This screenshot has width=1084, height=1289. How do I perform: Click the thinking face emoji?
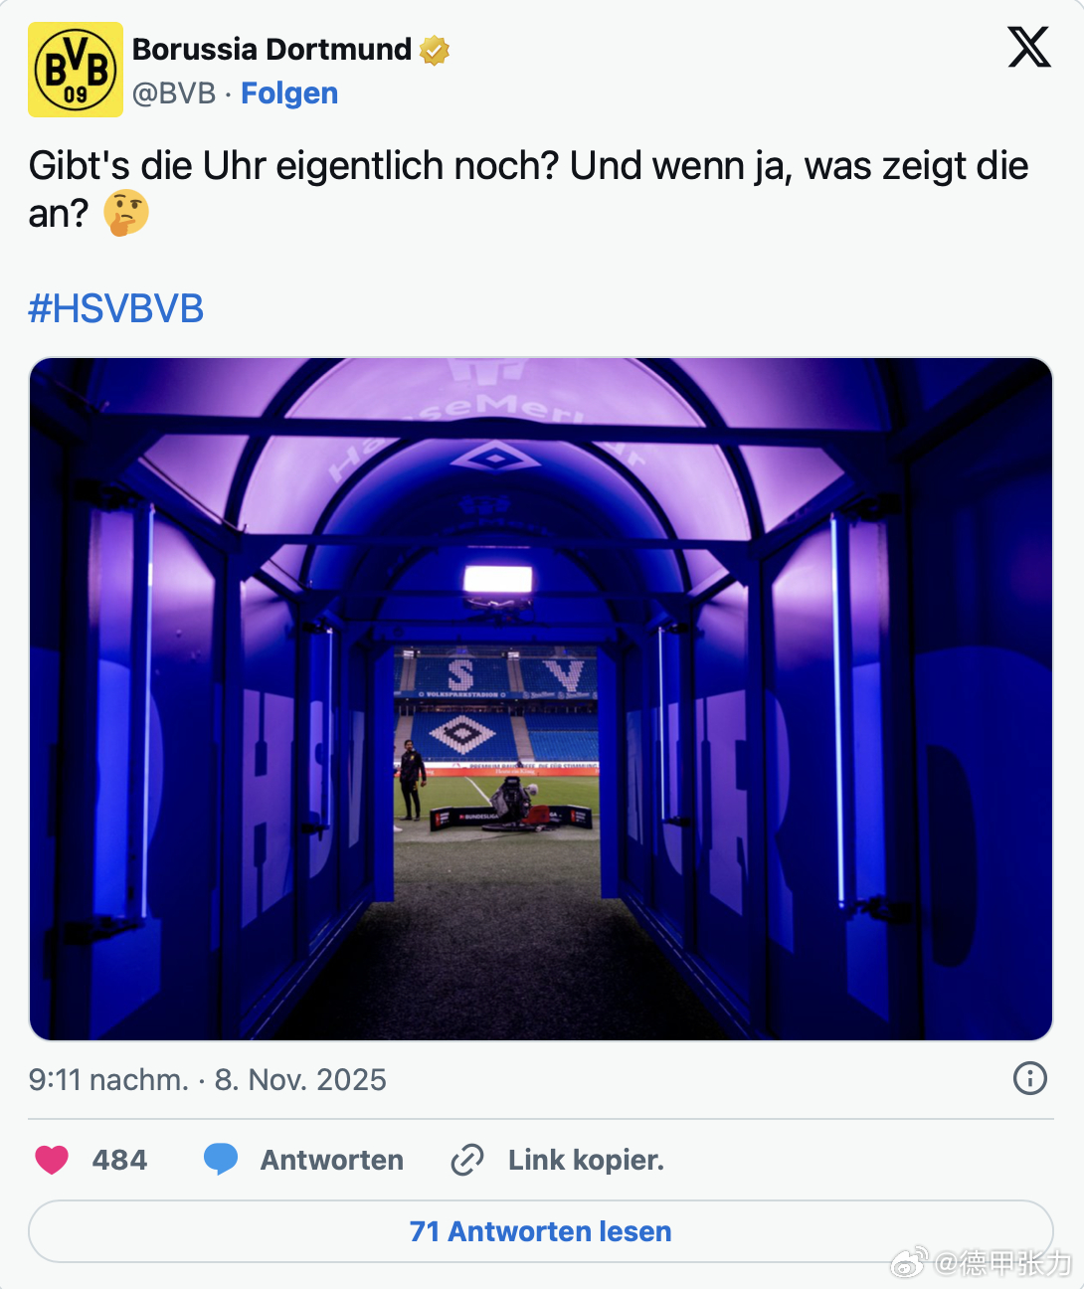click(x=126, y=213)
